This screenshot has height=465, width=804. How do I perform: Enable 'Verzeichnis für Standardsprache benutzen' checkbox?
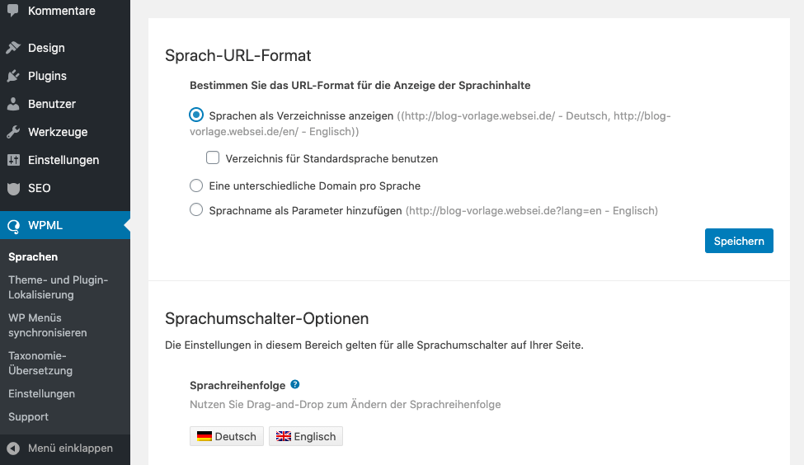point(213,157)
